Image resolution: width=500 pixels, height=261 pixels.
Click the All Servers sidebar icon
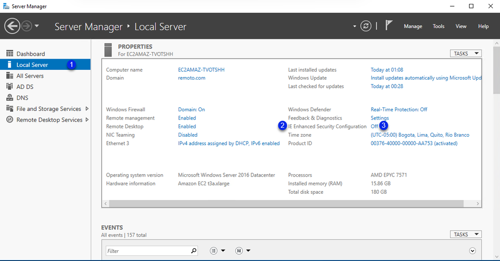(10, 76)
